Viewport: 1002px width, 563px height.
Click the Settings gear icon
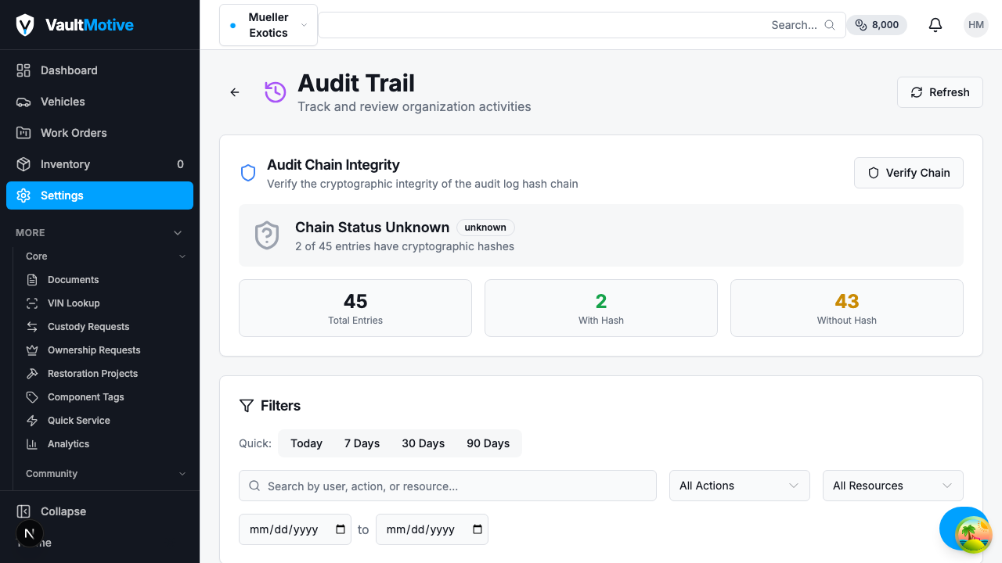pos(23,195)
